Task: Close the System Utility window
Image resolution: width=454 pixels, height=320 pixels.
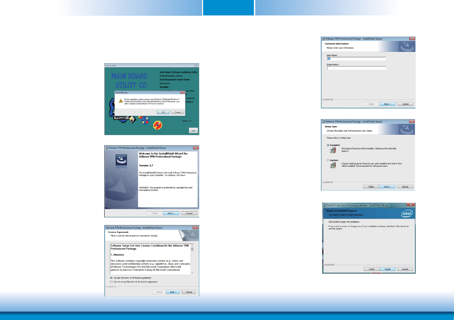Action: (x=196, y=66)
